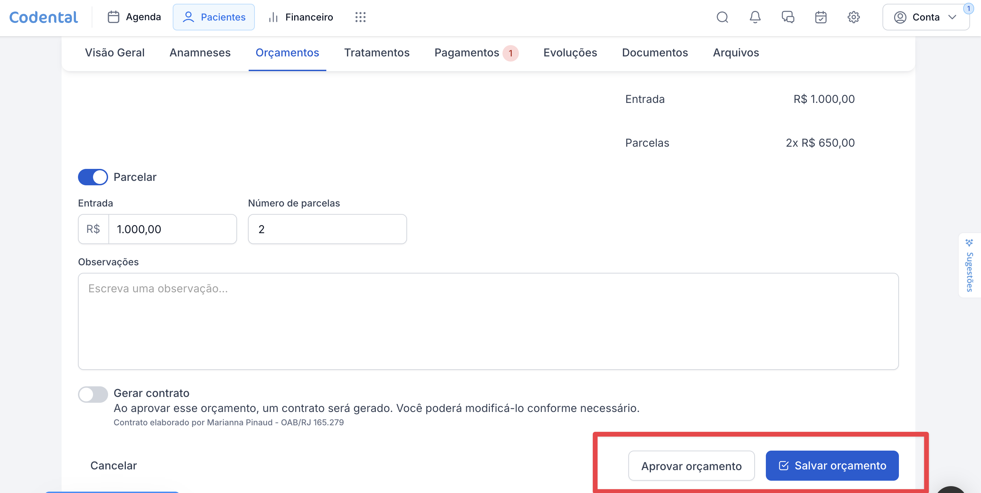Click the Codental logo
Screen dimensions: 981x493
tap(43, 17)
